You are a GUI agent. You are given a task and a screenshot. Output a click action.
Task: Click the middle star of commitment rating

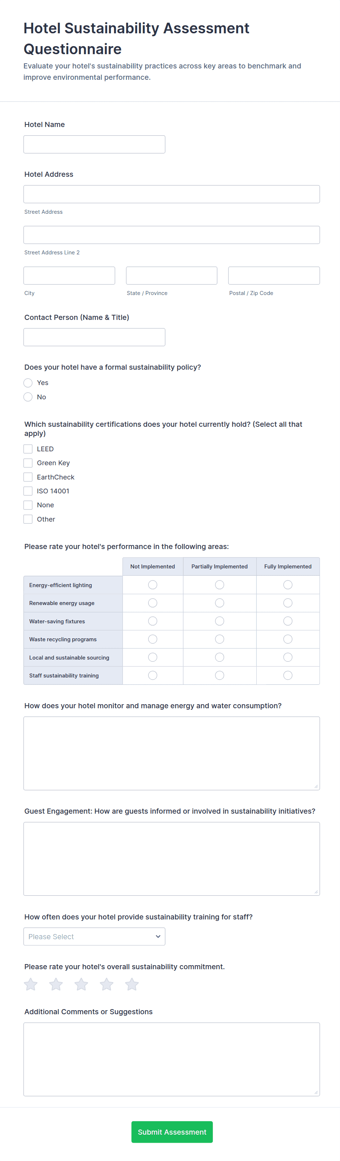tap(81, 984)
